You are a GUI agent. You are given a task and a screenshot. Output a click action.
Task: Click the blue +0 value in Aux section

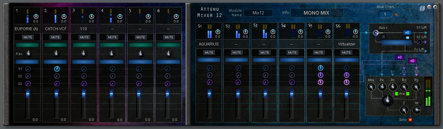pos(407,32)
